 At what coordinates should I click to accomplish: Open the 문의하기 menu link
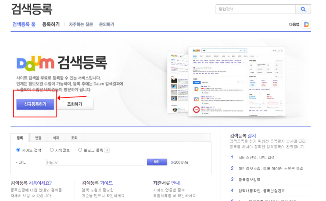107,25
